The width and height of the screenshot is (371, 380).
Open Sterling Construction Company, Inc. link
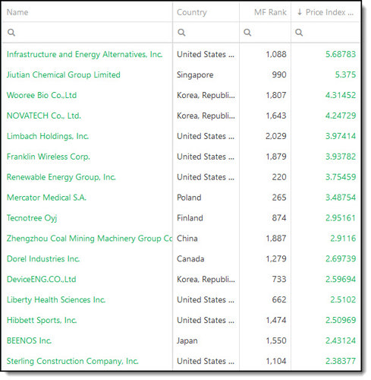coord(73,361)
